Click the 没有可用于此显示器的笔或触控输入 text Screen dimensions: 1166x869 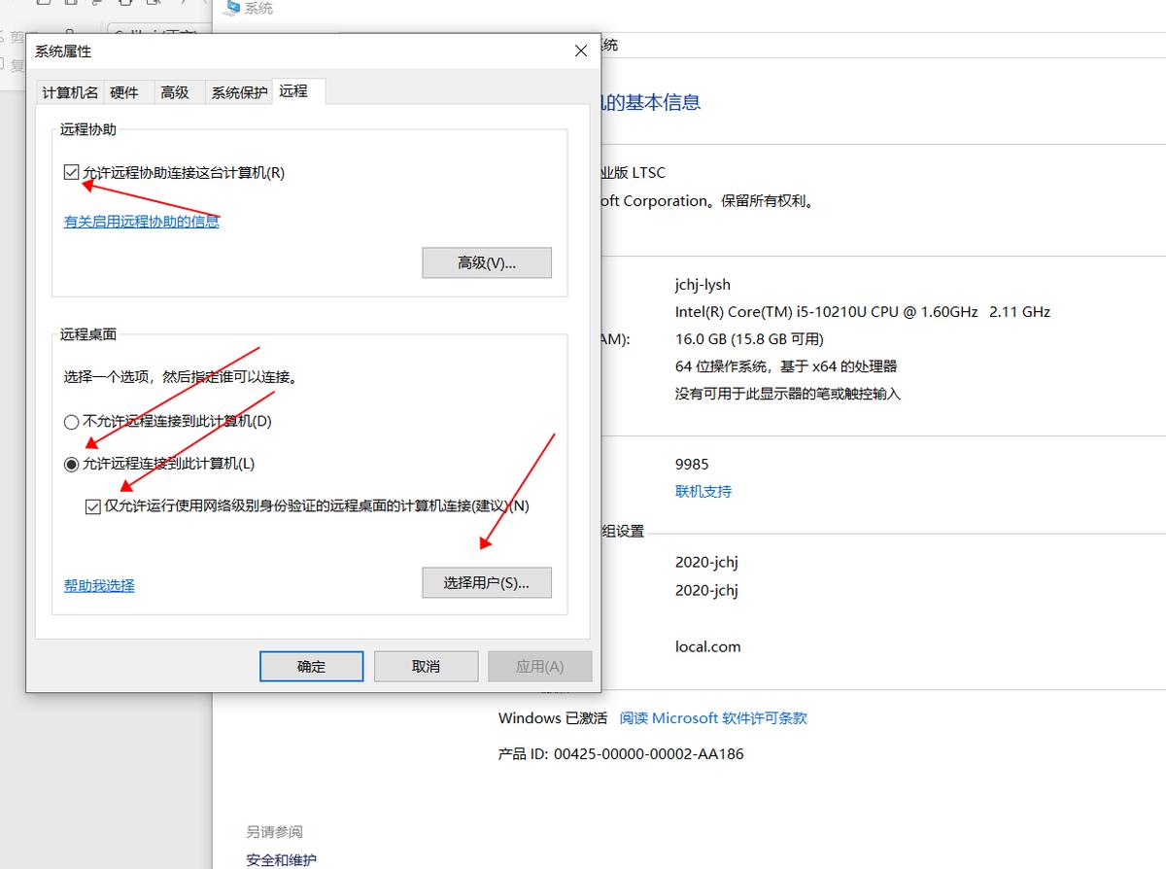788,394
